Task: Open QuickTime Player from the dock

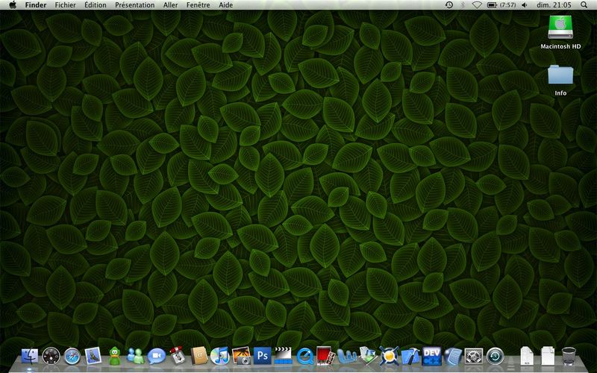Action: click(x=304, y=356)
